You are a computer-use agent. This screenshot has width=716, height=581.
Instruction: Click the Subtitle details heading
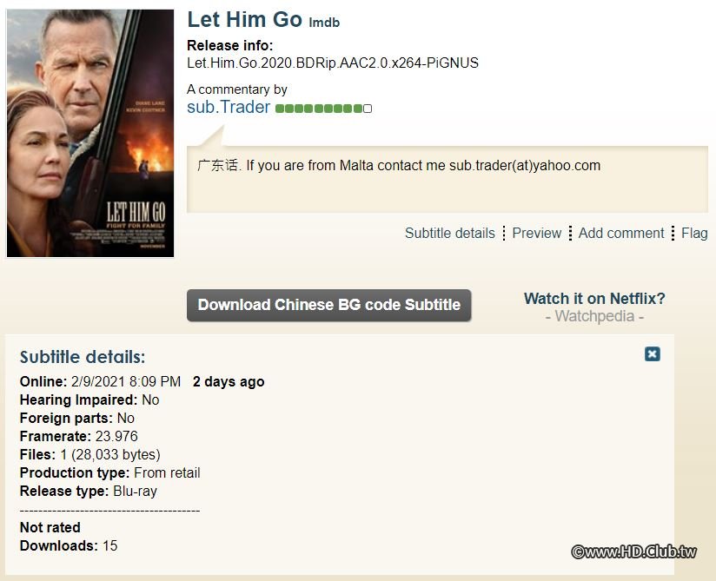83,357
